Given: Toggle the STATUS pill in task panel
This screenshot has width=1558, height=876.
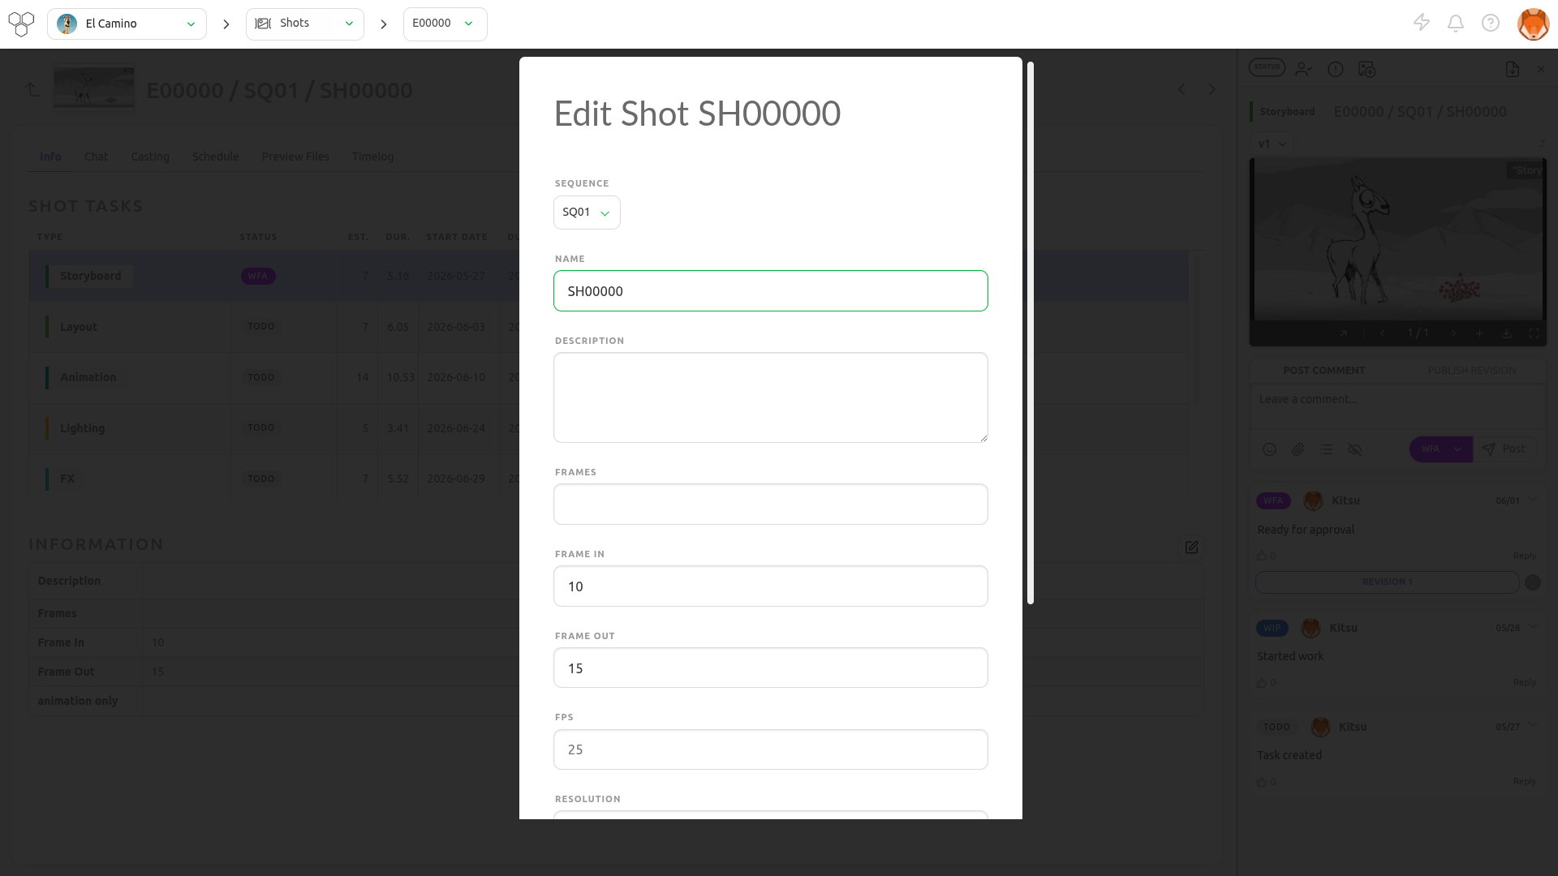Looking at the screenshot, I should click(x=1267, y=67).
